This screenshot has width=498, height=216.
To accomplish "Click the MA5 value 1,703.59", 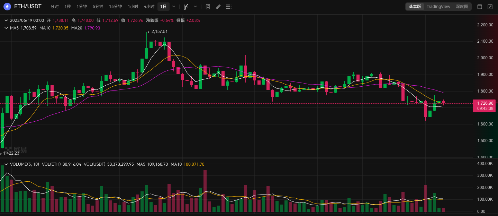I will coord(28,28).
